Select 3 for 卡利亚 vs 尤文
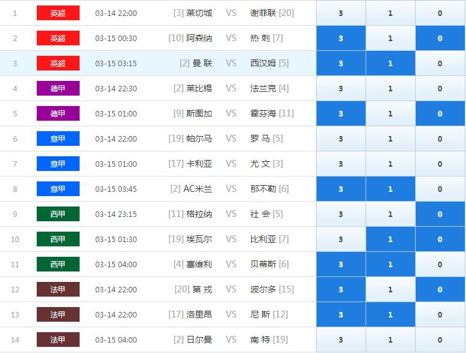The height and width of the screenshot is (353, 466). tap(341, 164)
